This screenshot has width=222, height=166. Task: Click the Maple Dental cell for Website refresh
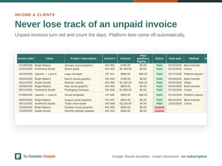49,83
